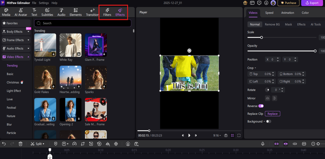Select the Mask sub-tab
This screenshot has height=159, width=325.
[x=288, y=24]
